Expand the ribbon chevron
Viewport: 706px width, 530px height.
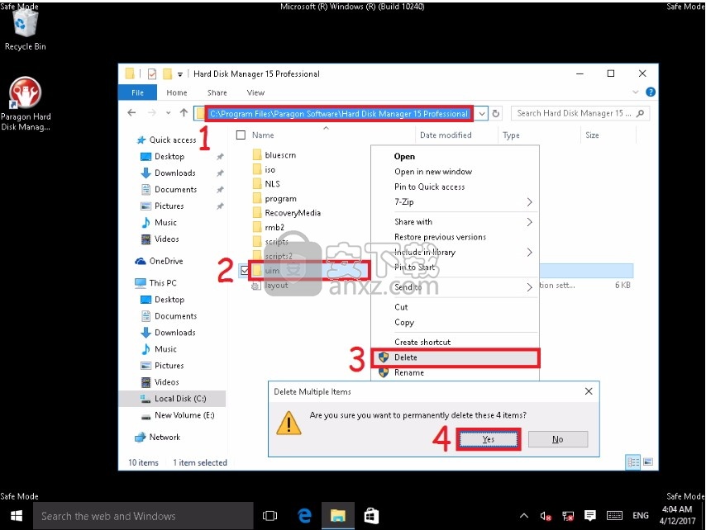[635, 92]
